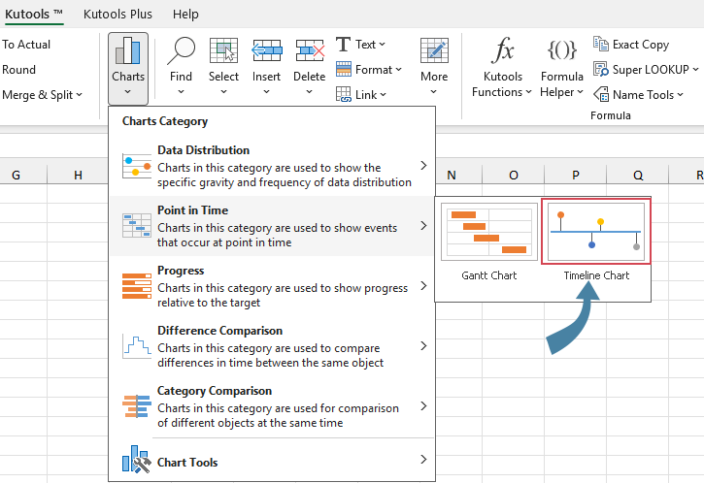
Task: Click the Formula Helper braces icon
Action: click(x=561, y=49)
